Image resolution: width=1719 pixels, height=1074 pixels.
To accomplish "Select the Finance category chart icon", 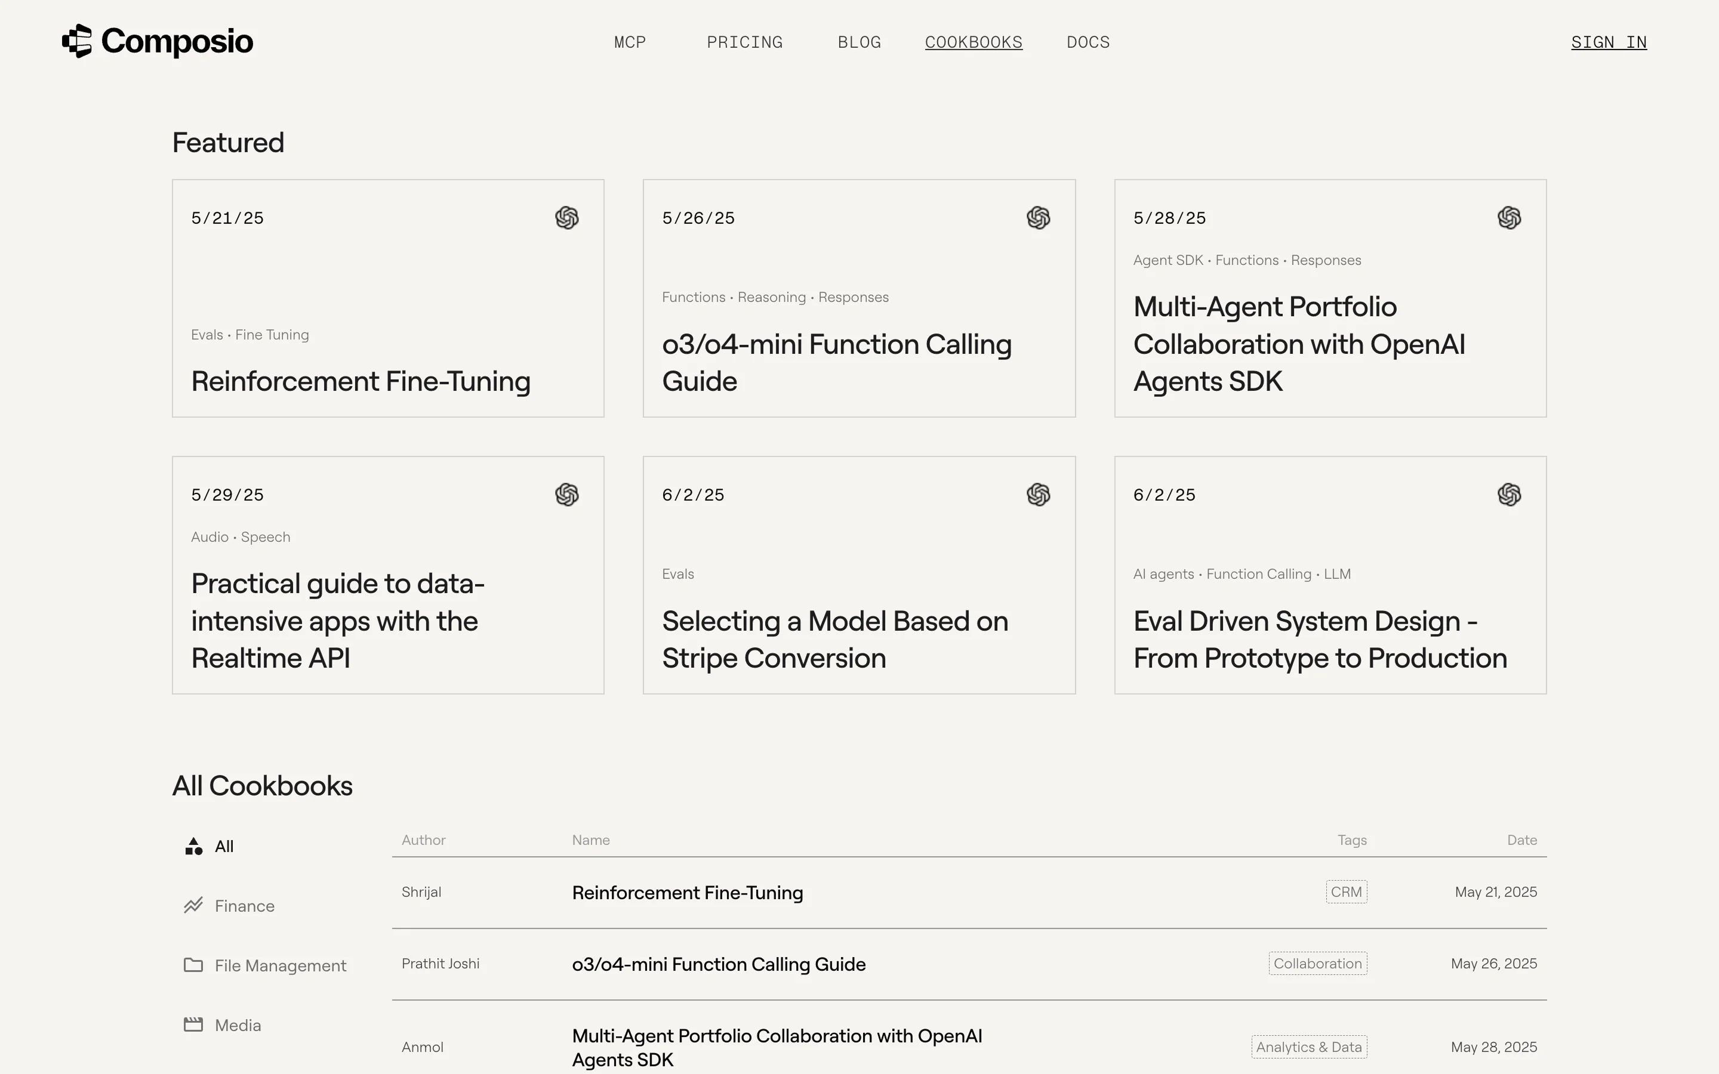I will click(x=193, y=906).
